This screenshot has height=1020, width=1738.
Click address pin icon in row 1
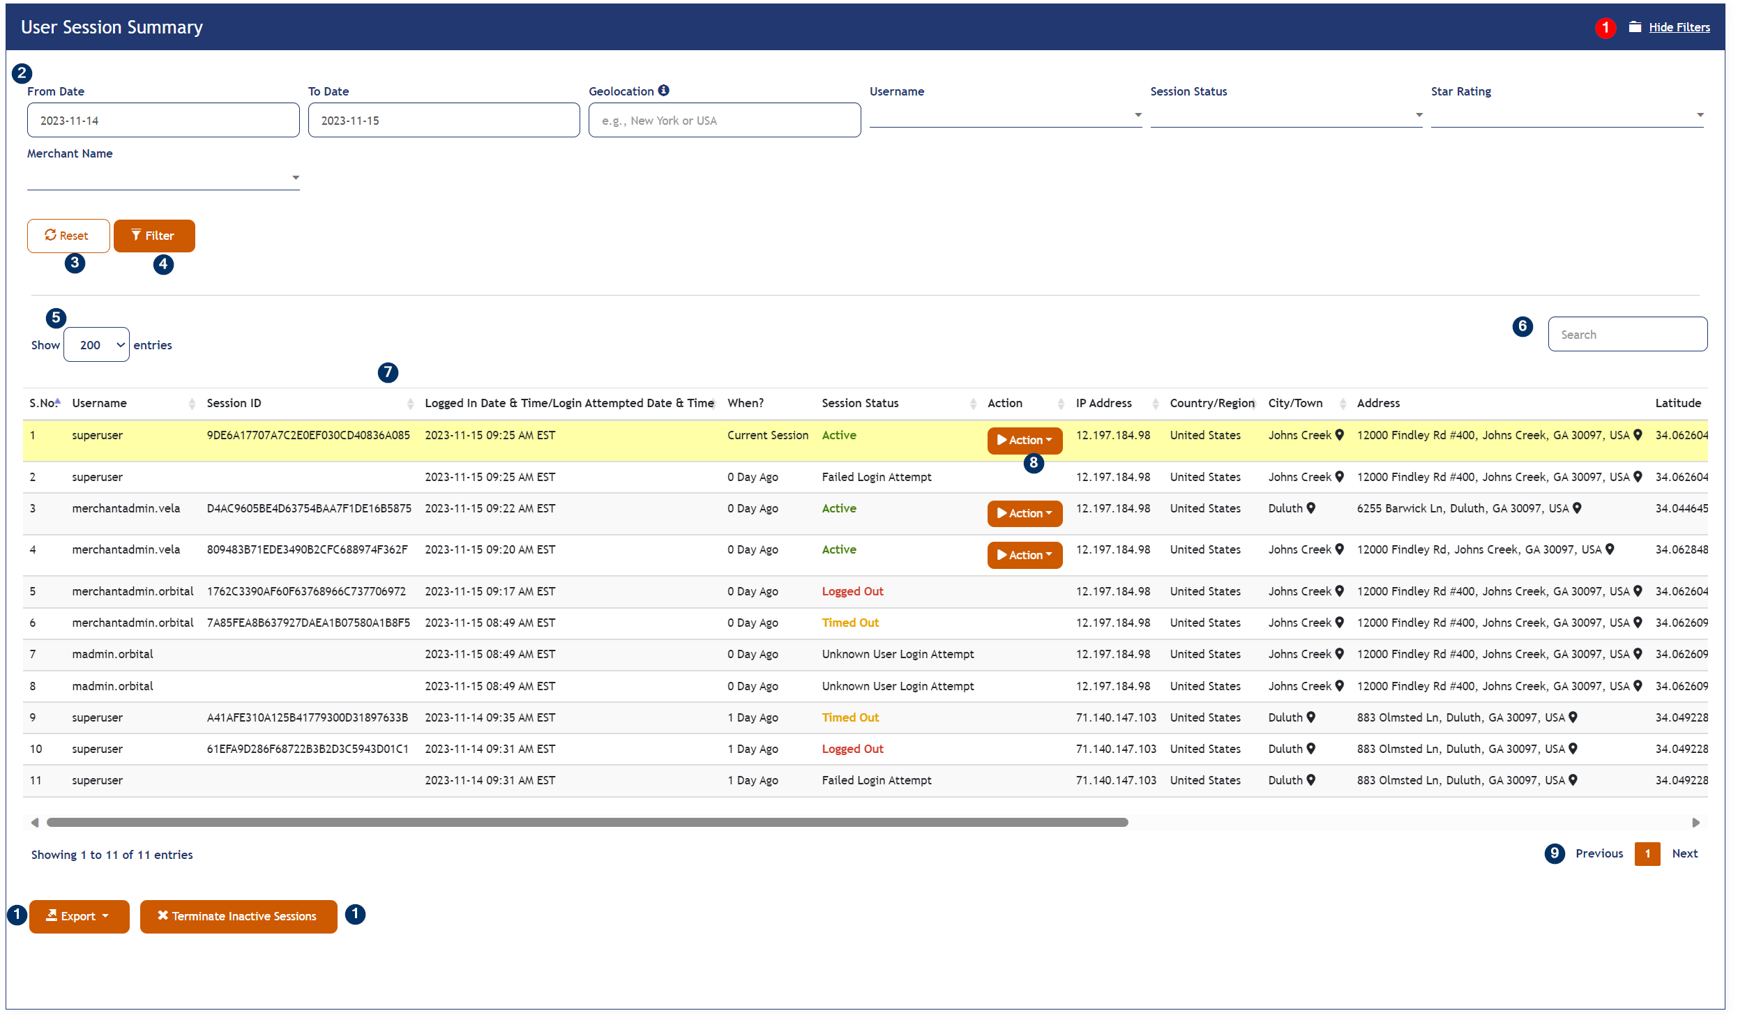click(x=1638, y=435)
